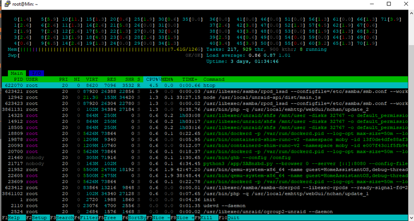Click the CPU 0 usage meter
Viewport: 414px width, 221px height.
tap(22, 19)
